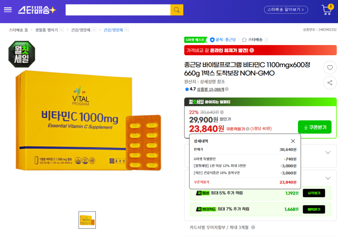Image resolution: width=338 pixels, height=237 pixels.
Task: Click the yellow search magnifier button
Action: tap(177, 10)
